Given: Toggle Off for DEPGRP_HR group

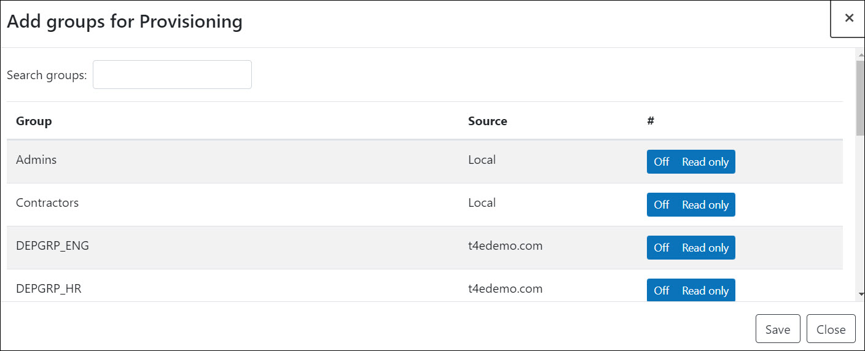Looking at the screenshot, I should pyautogui.click(x=661, y=290).
